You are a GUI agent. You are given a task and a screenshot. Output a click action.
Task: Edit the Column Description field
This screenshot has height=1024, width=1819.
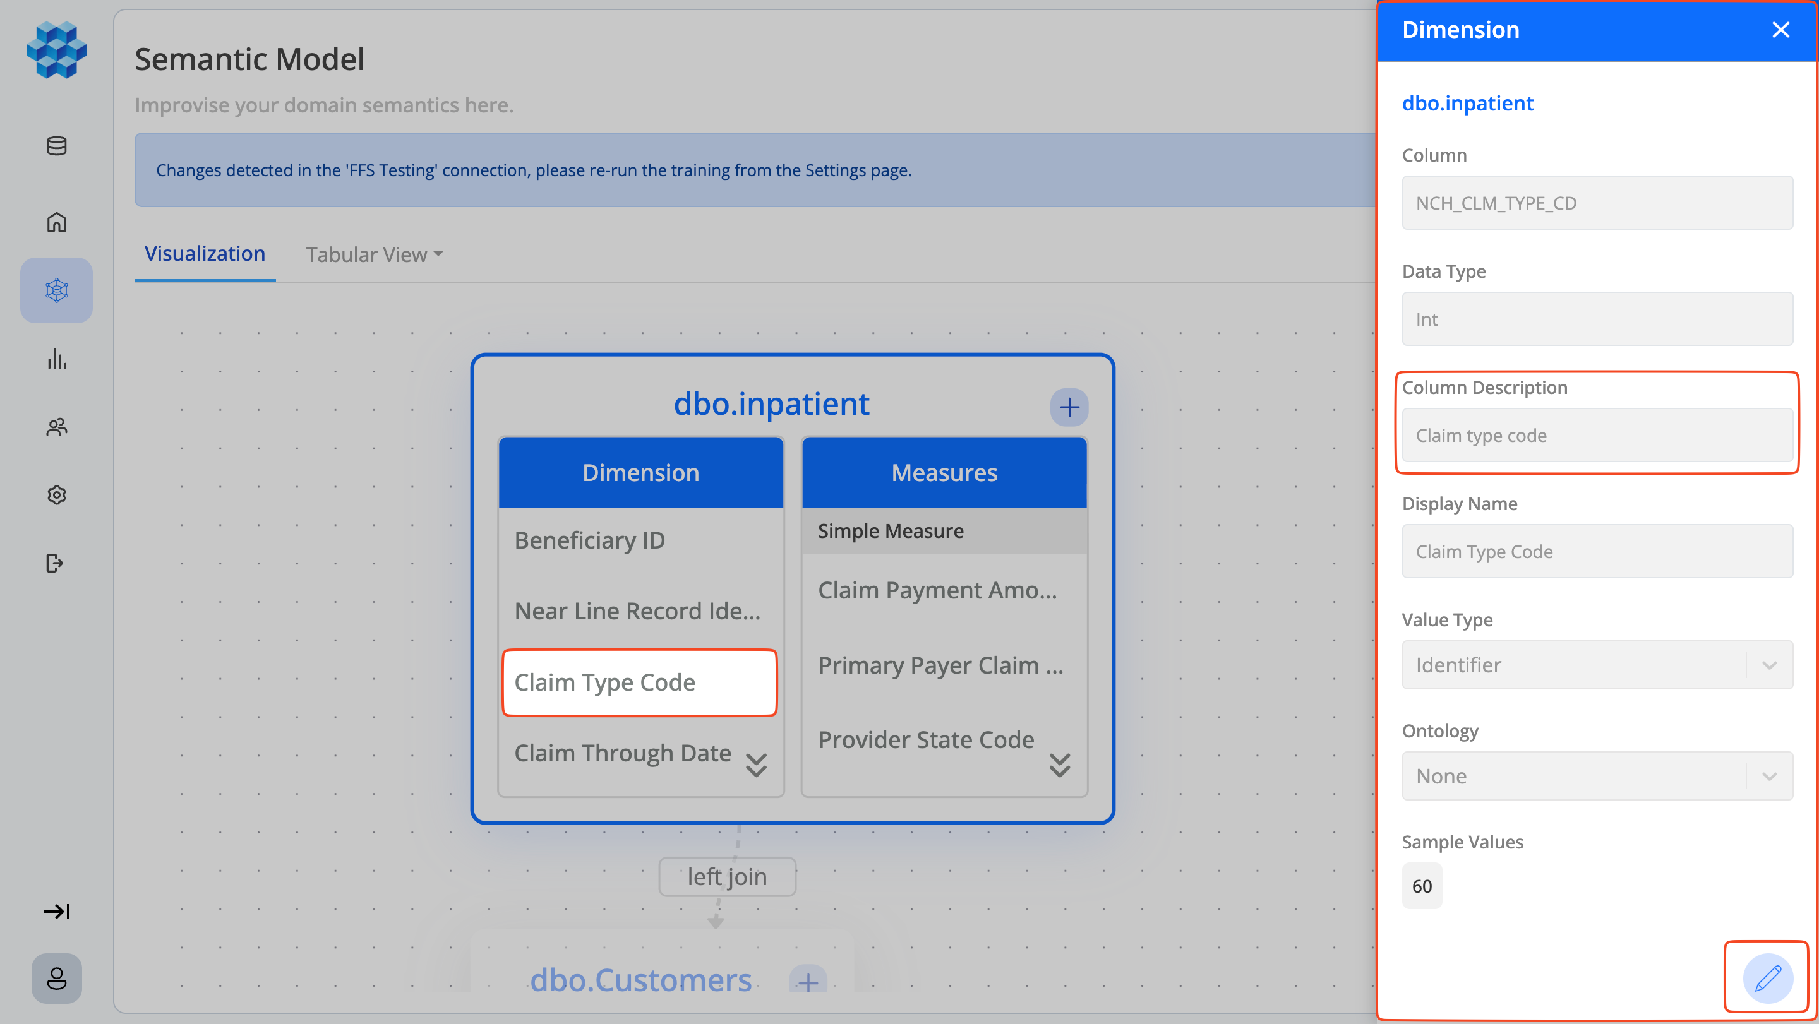(x=1597, y=435)
